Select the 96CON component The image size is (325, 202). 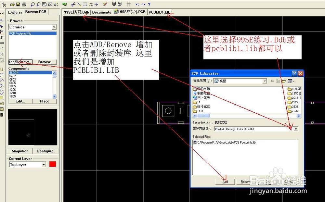tap(30, 73)
